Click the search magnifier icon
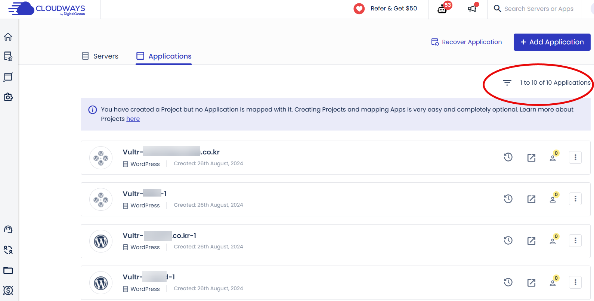 coord(497,8)
